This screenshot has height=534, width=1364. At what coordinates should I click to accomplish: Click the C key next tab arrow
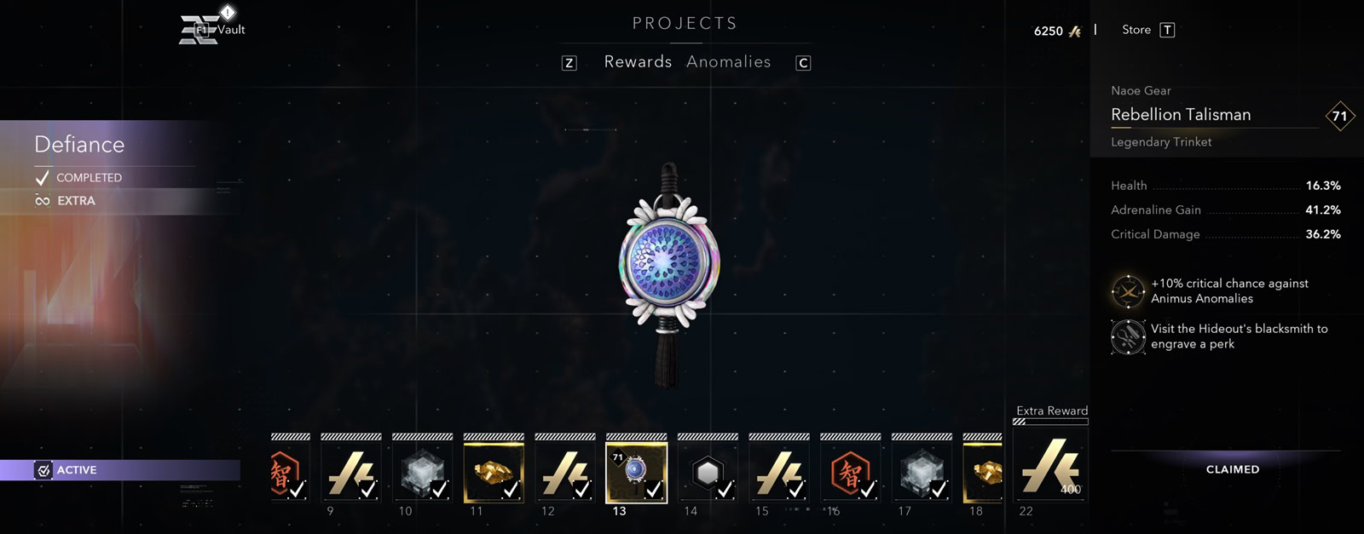803,63
